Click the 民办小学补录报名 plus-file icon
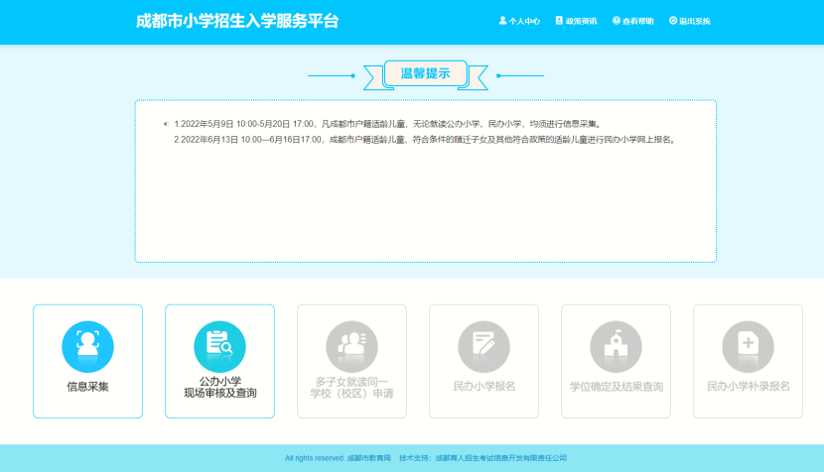This screenshot has height=472, width=824. [748, 346]
